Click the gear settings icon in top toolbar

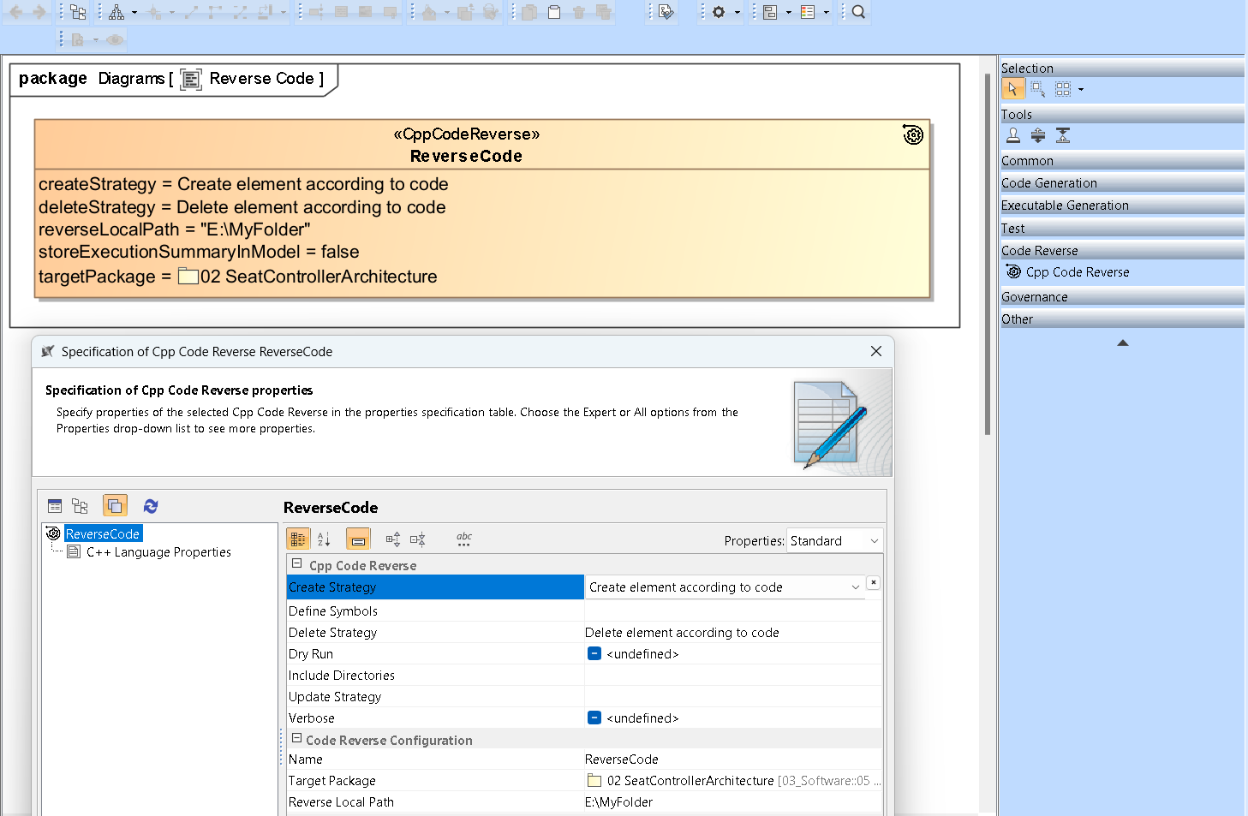pyautogui.click(x=719, y=12)
